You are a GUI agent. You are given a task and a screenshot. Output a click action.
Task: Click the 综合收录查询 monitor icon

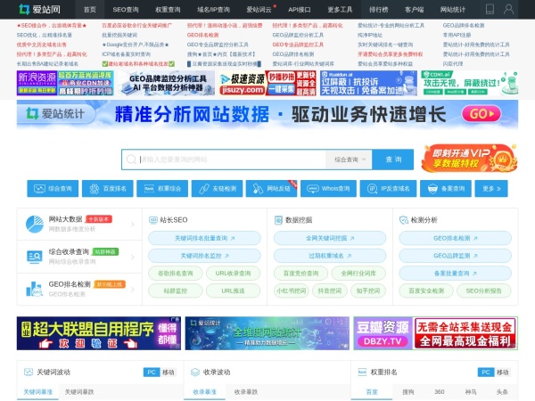(35, 257)
